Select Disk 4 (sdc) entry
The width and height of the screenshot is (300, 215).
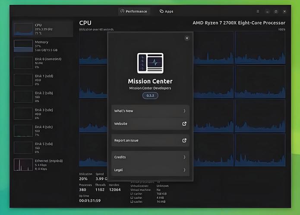[x=43, y=131]
